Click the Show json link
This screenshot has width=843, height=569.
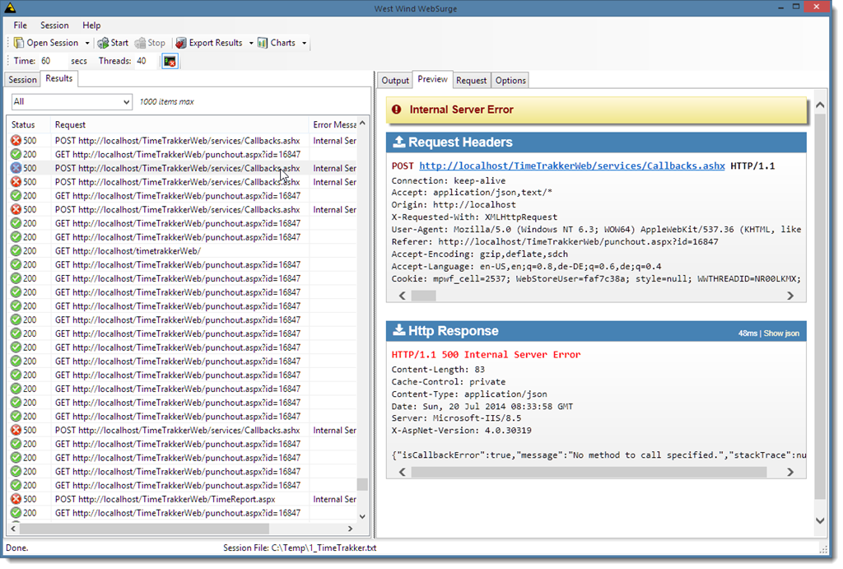coord(781,333)
